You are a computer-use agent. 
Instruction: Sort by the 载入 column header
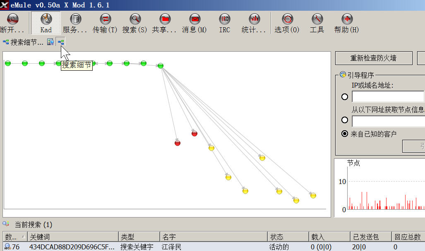(x=329, y=237)
